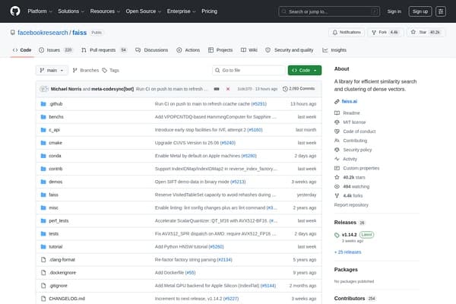Open the appearance settings icon in header
Viewport: 456px width, 304px height.
point(441,11)
